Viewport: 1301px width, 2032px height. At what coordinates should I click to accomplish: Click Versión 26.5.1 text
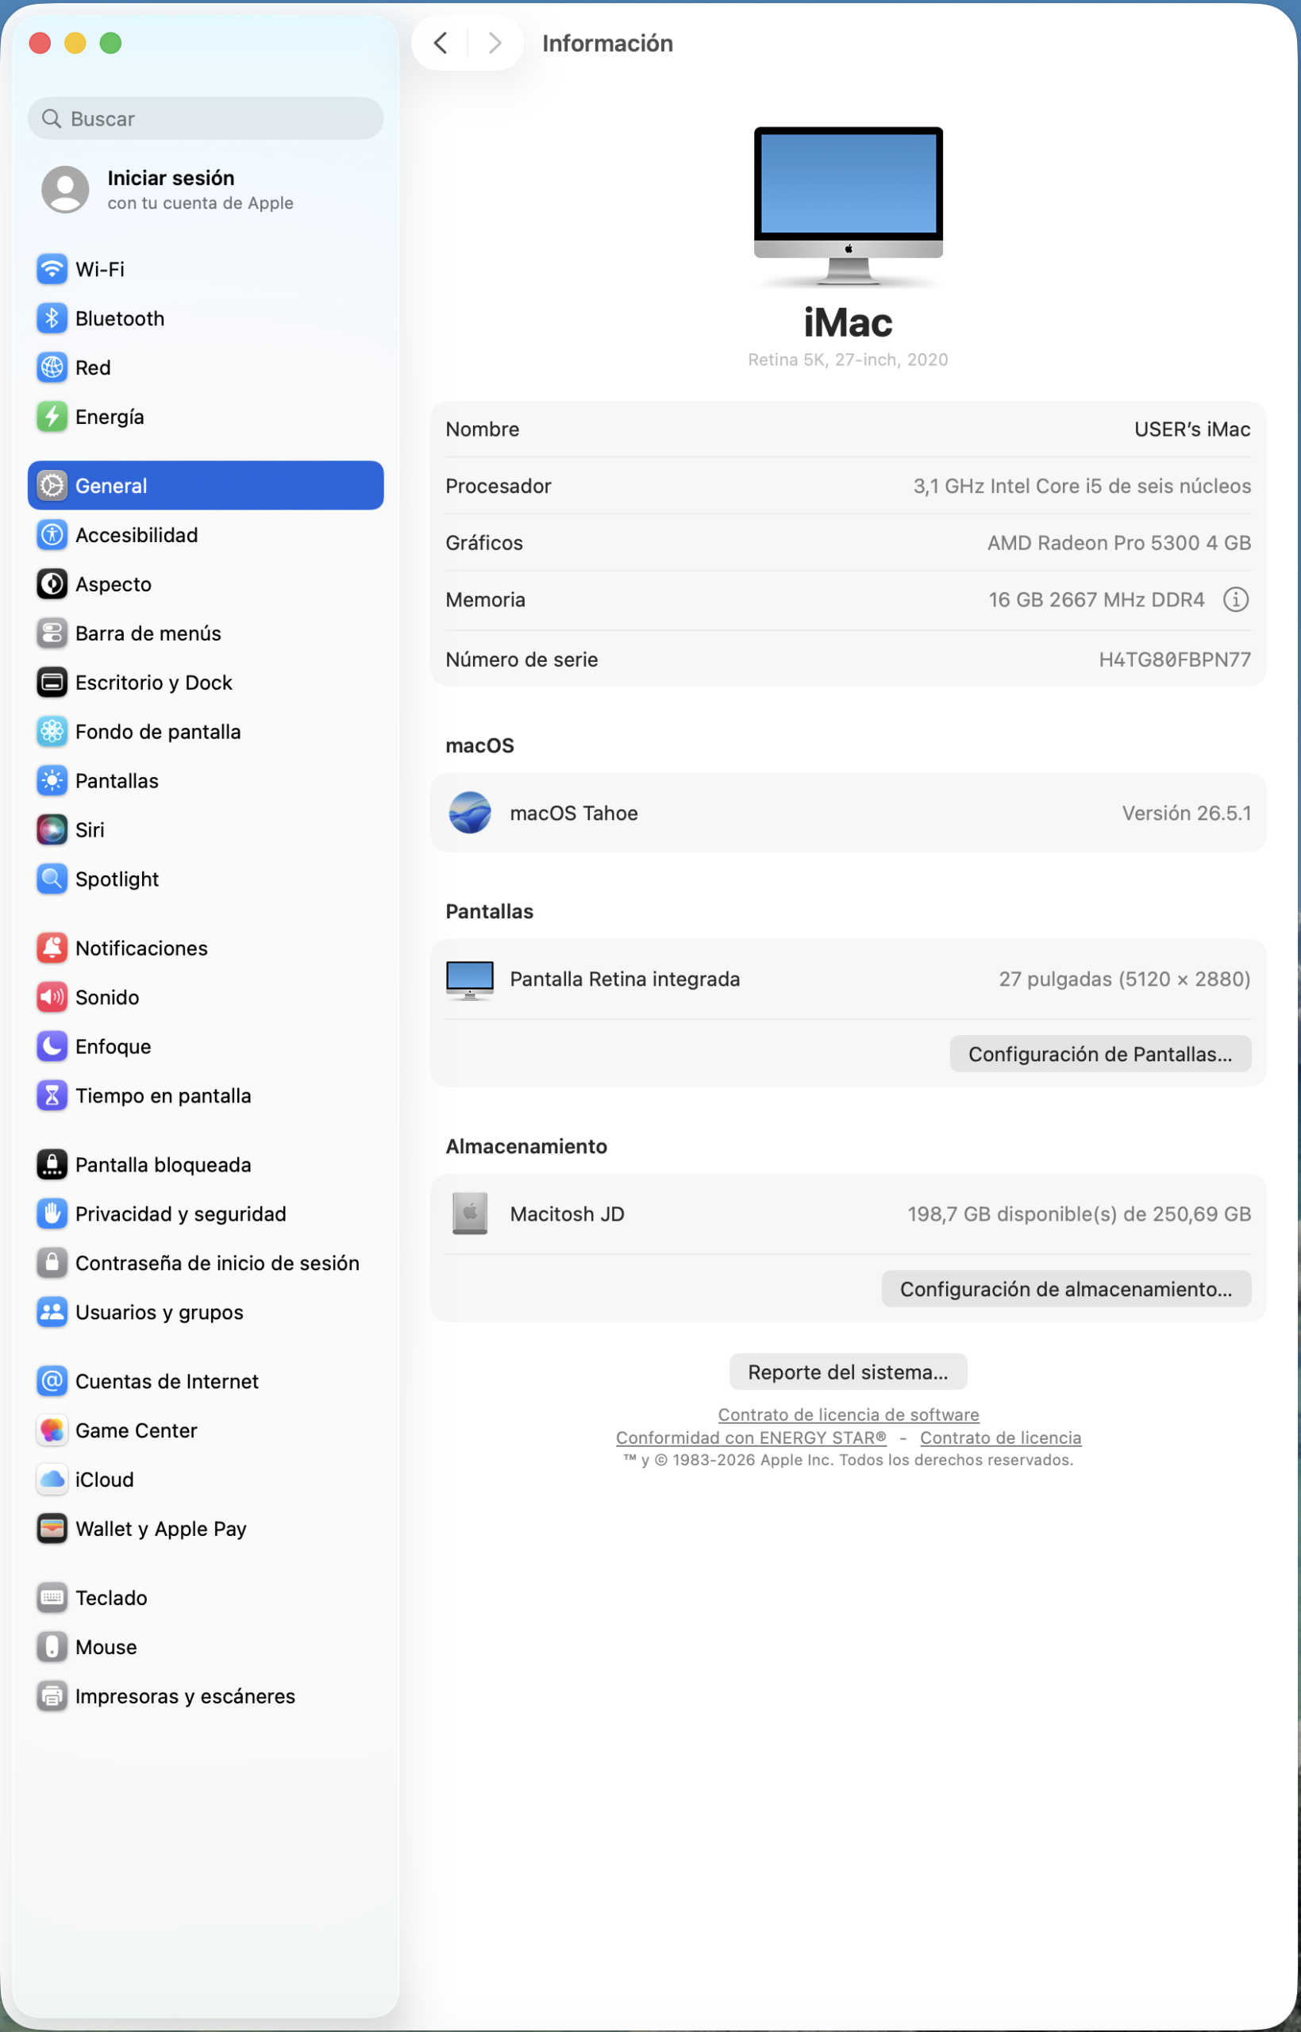click(1186, 814)
